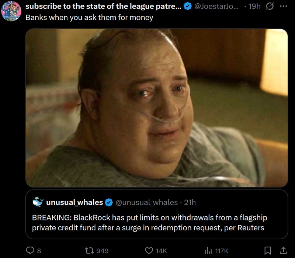Open the reply comment icon

tap(30, 251)
